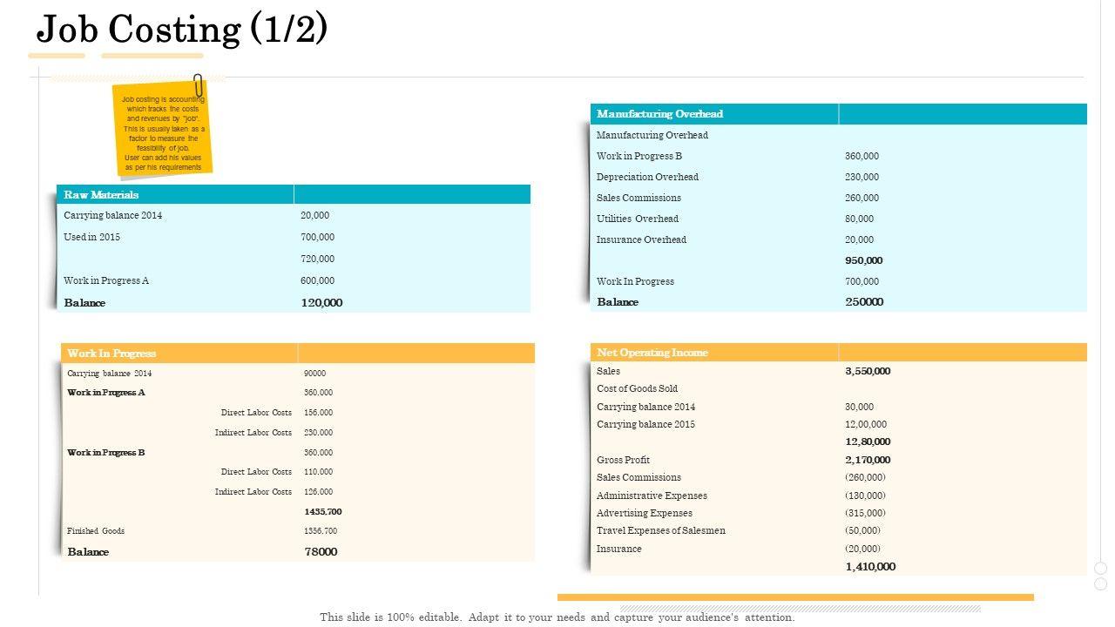Select the slide title Job Costing (1/2)
Viewport: 1115px width, 627px height.
pyautogui.click(x=182, y=30)
